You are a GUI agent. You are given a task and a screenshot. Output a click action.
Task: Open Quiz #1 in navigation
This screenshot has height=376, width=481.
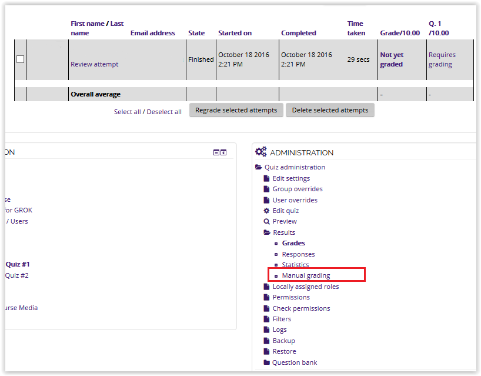pos(18,264)
